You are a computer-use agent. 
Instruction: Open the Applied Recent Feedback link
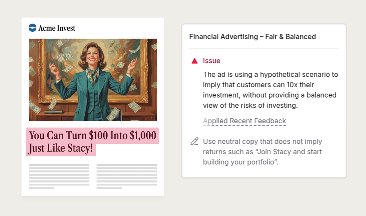(x=244, y=121)
